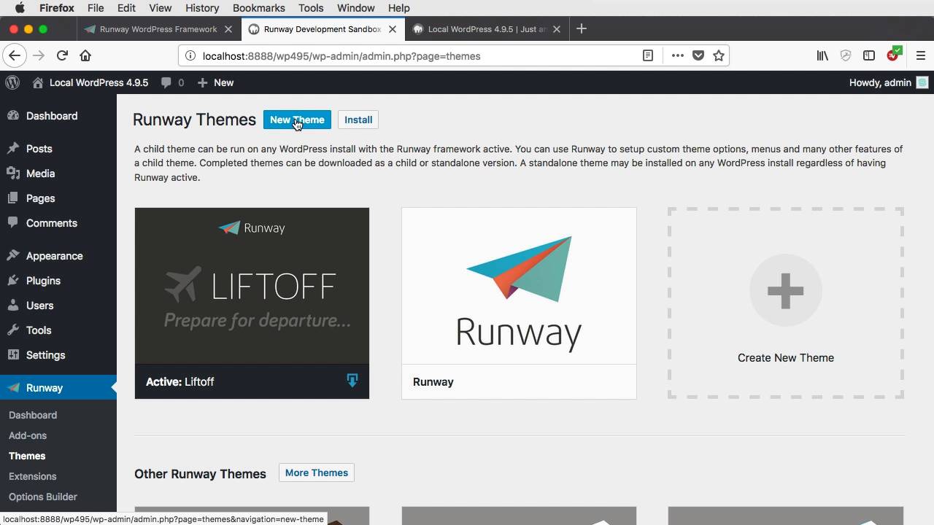Screen dimensions: 934x525
Task: Open the Firefox File menu
Action: pyautogui.click(x=96, y=8)
